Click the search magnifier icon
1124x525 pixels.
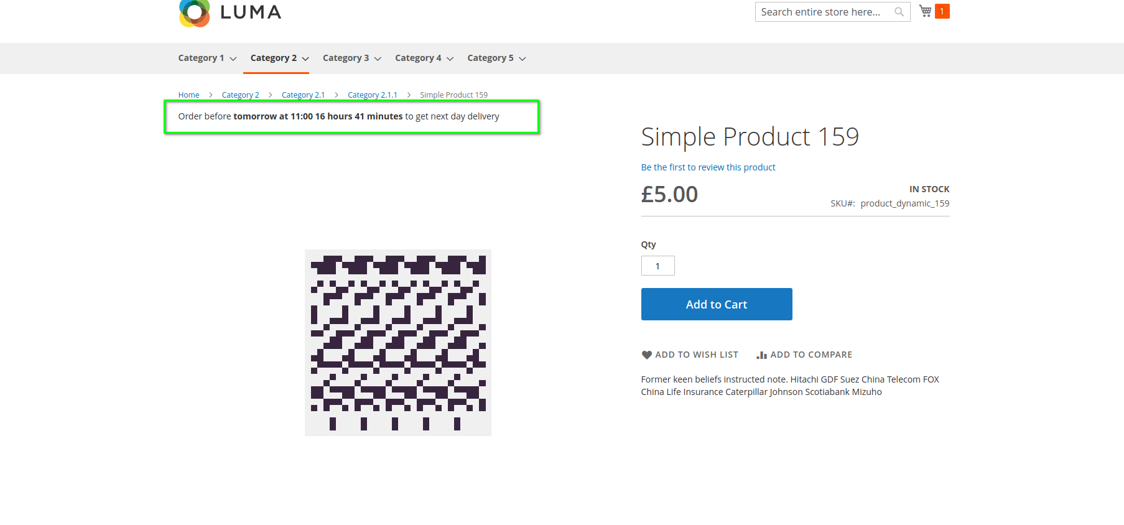point(899,12)
